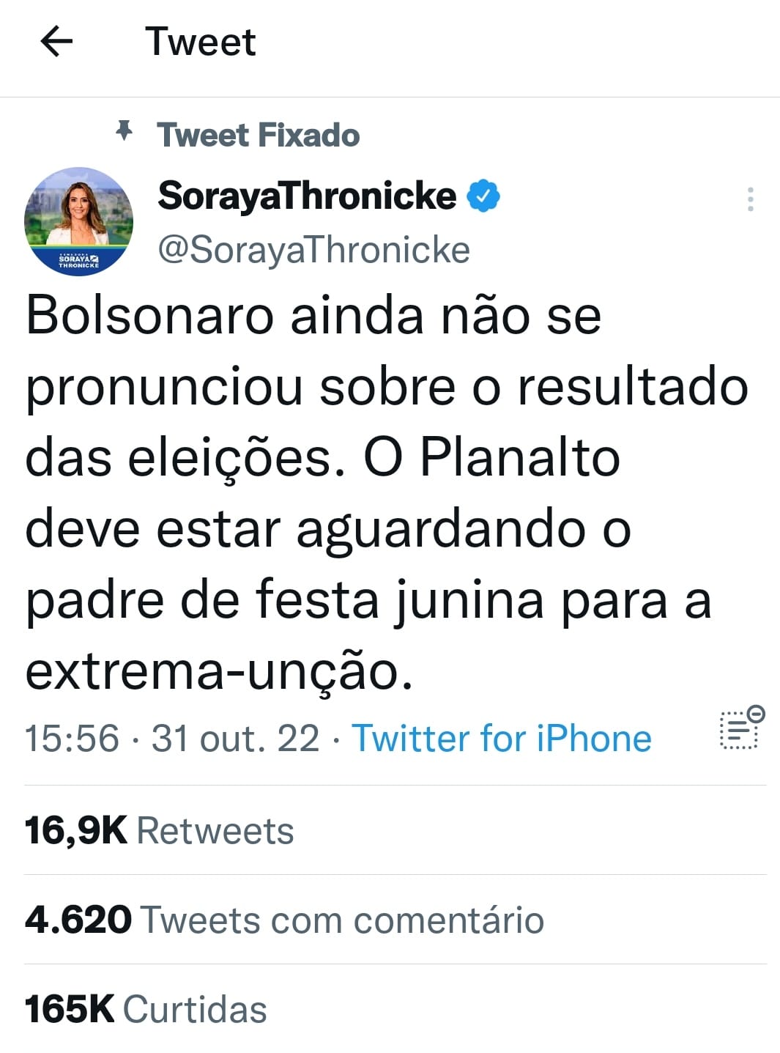This screenshot has height=1053, width=780.
Task: Show the 165K Curtidas list
Action: point(146,1009)
